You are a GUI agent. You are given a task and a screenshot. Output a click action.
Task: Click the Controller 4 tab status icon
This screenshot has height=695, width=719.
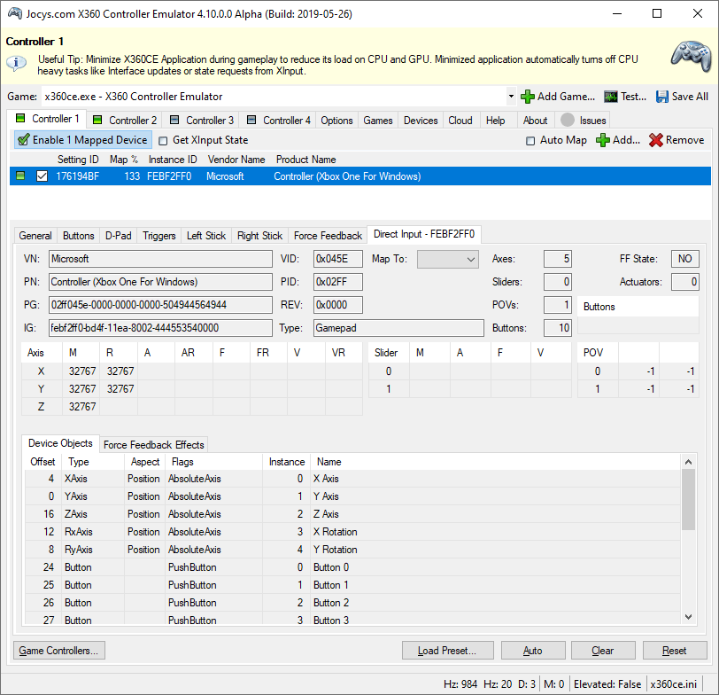(251, 120)
